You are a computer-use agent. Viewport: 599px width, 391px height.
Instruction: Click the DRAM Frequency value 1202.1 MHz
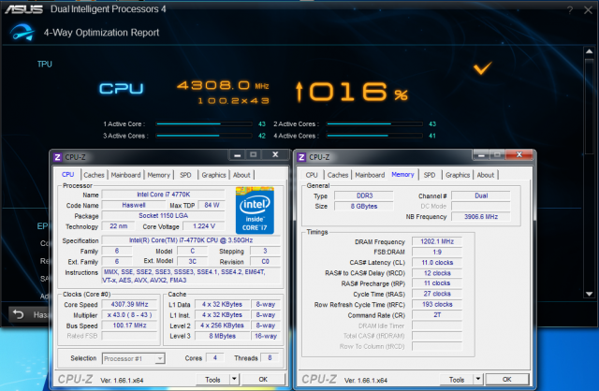coord(437,241)
